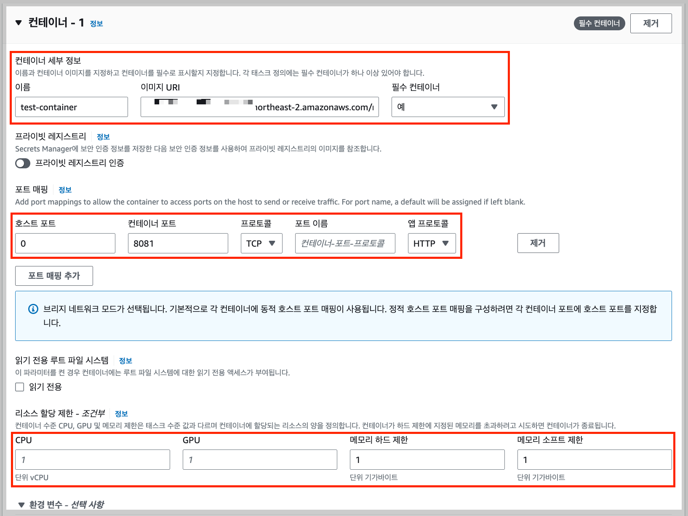Open the 필수 컨테이너 dropdown showing 예

448,107
